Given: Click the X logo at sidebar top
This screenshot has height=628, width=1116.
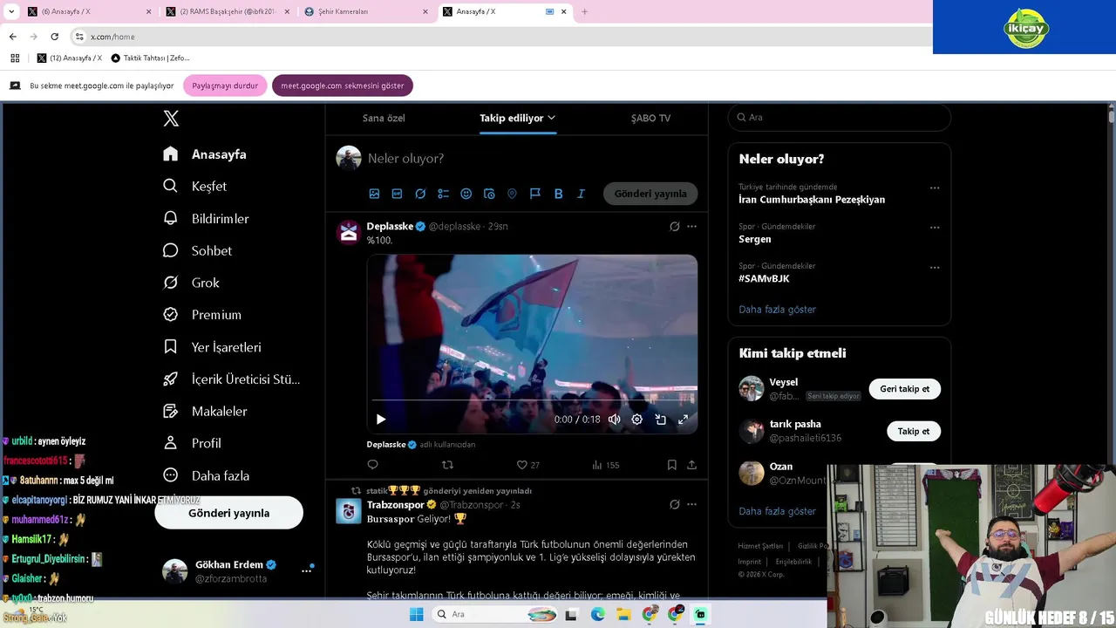Looking at the screenshot, I should tap(171, 119).
